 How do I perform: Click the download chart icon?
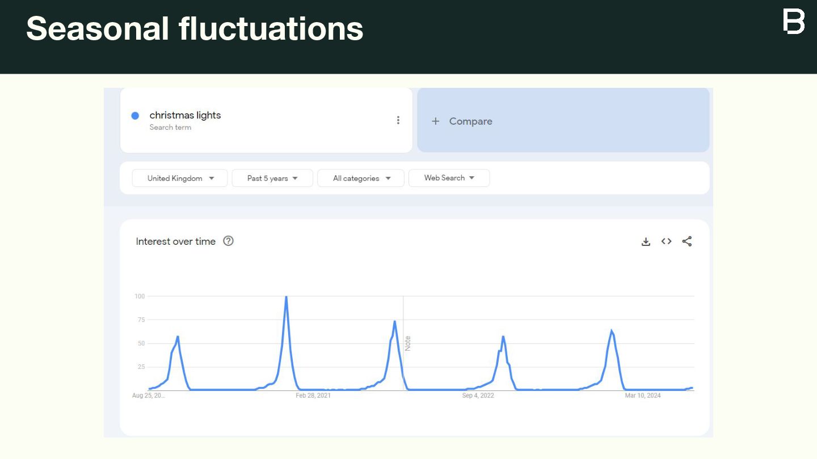[x=646, y=241]
